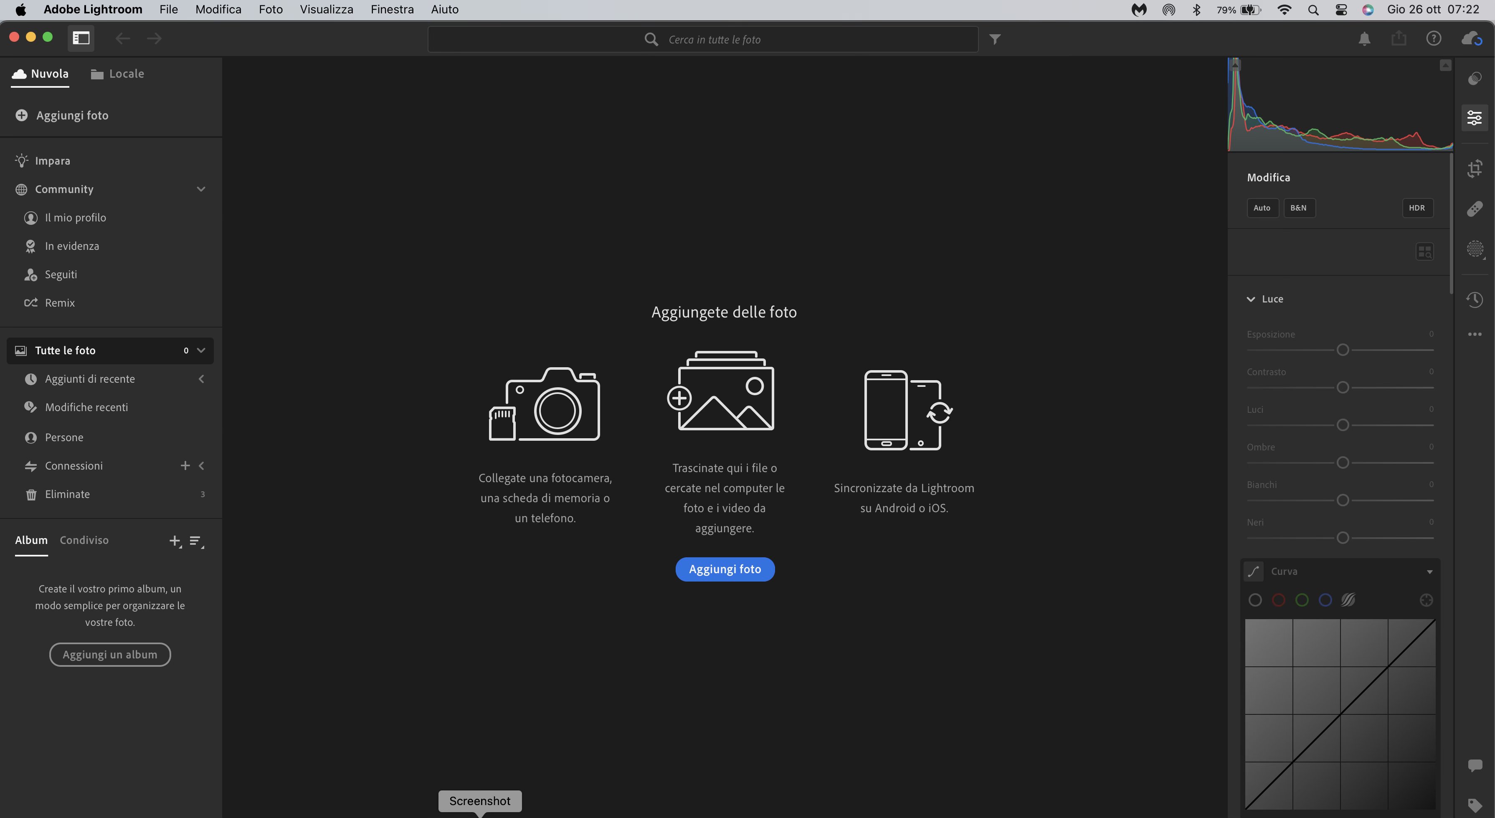This screenshot has height=818, width=1495.
Task: Toggle B&N black and white mode
Action: point(1299,208)
